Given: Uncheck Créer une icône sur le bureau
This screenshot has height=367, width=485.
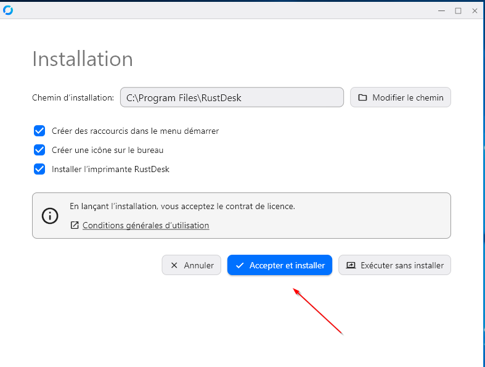Looking at the screenshot, I should point(39,151).
